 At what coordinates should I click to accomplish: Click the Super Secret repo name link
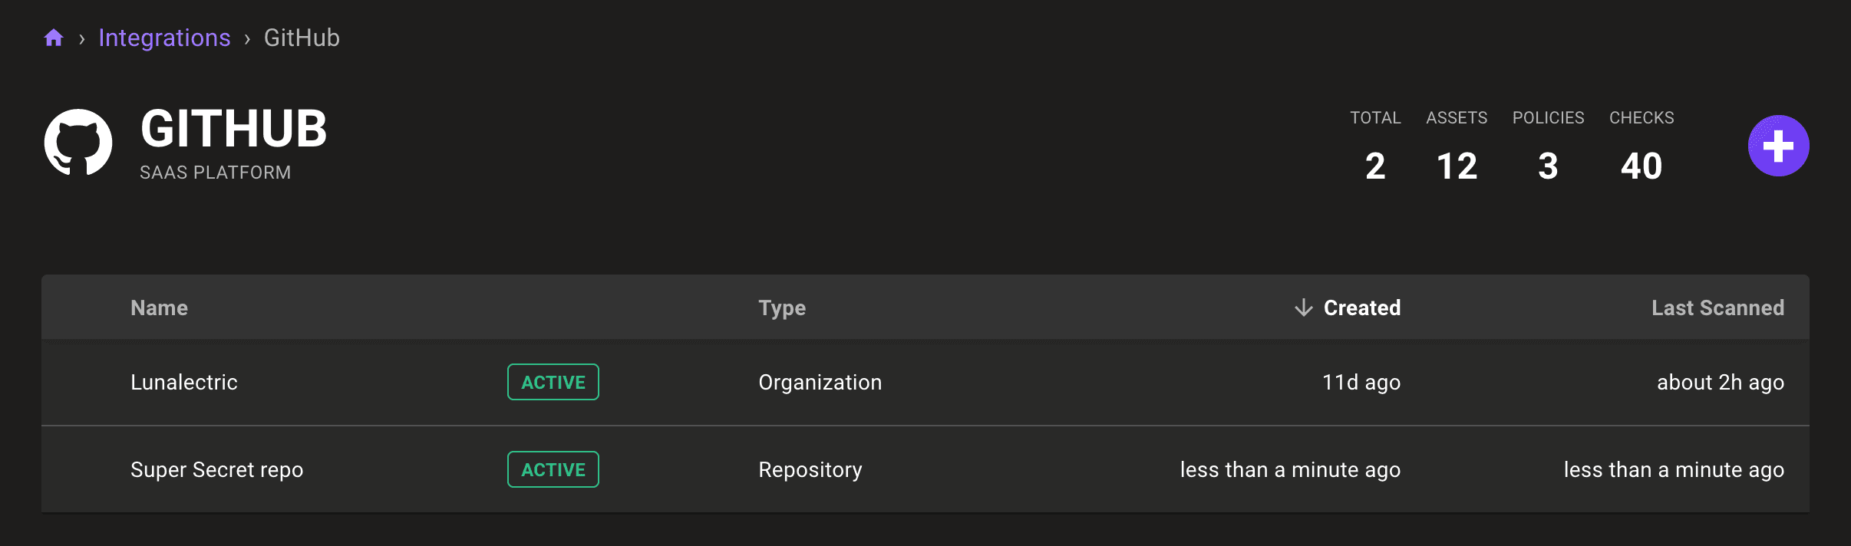[x=217, y=469]
